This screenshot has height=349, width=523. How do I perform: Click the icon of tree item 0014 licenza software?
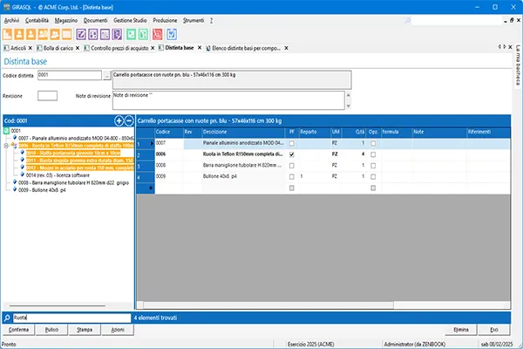(23, 174)
